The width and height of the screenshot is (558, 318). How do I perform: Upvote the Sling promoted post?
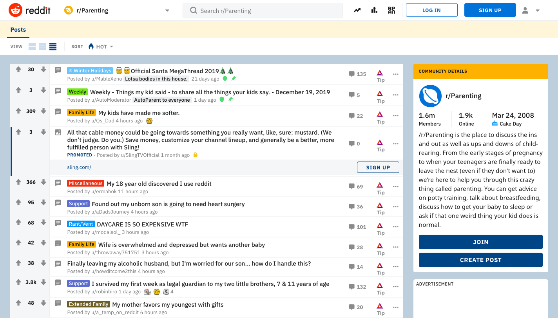click(18, 132)
